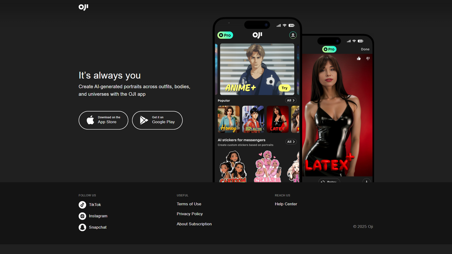Tap the Pro badge beside the Done button
The width and height of the screenshot is (452, 254).
click(x=329, y=49)
